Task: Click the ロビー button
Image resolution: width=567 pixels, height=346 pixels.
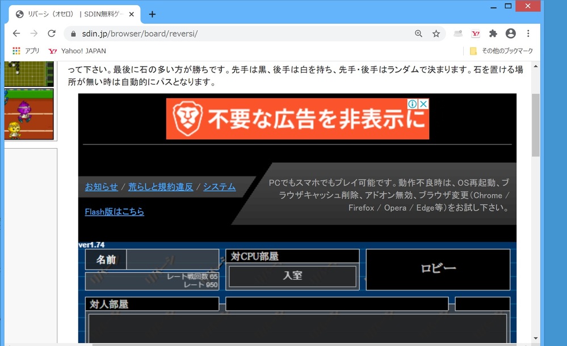Action: (x=438, y=269)
